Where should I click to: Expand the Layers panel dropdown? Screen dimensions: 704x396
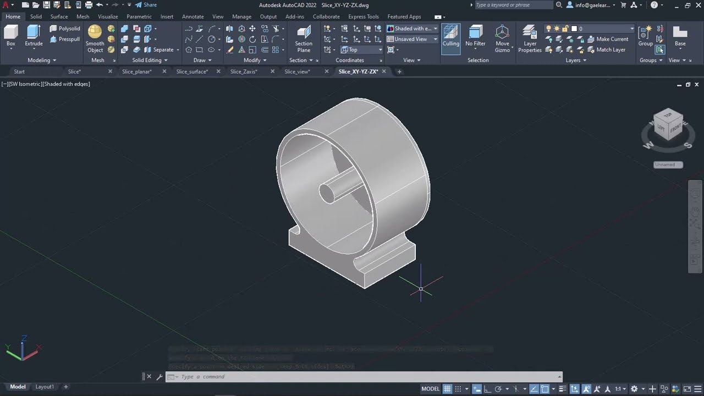click(576, 60)
